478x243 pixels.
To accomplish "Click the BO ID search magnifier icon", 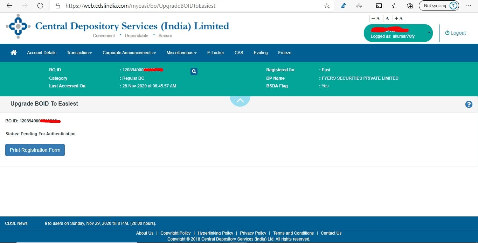I will tap(194, 71).
